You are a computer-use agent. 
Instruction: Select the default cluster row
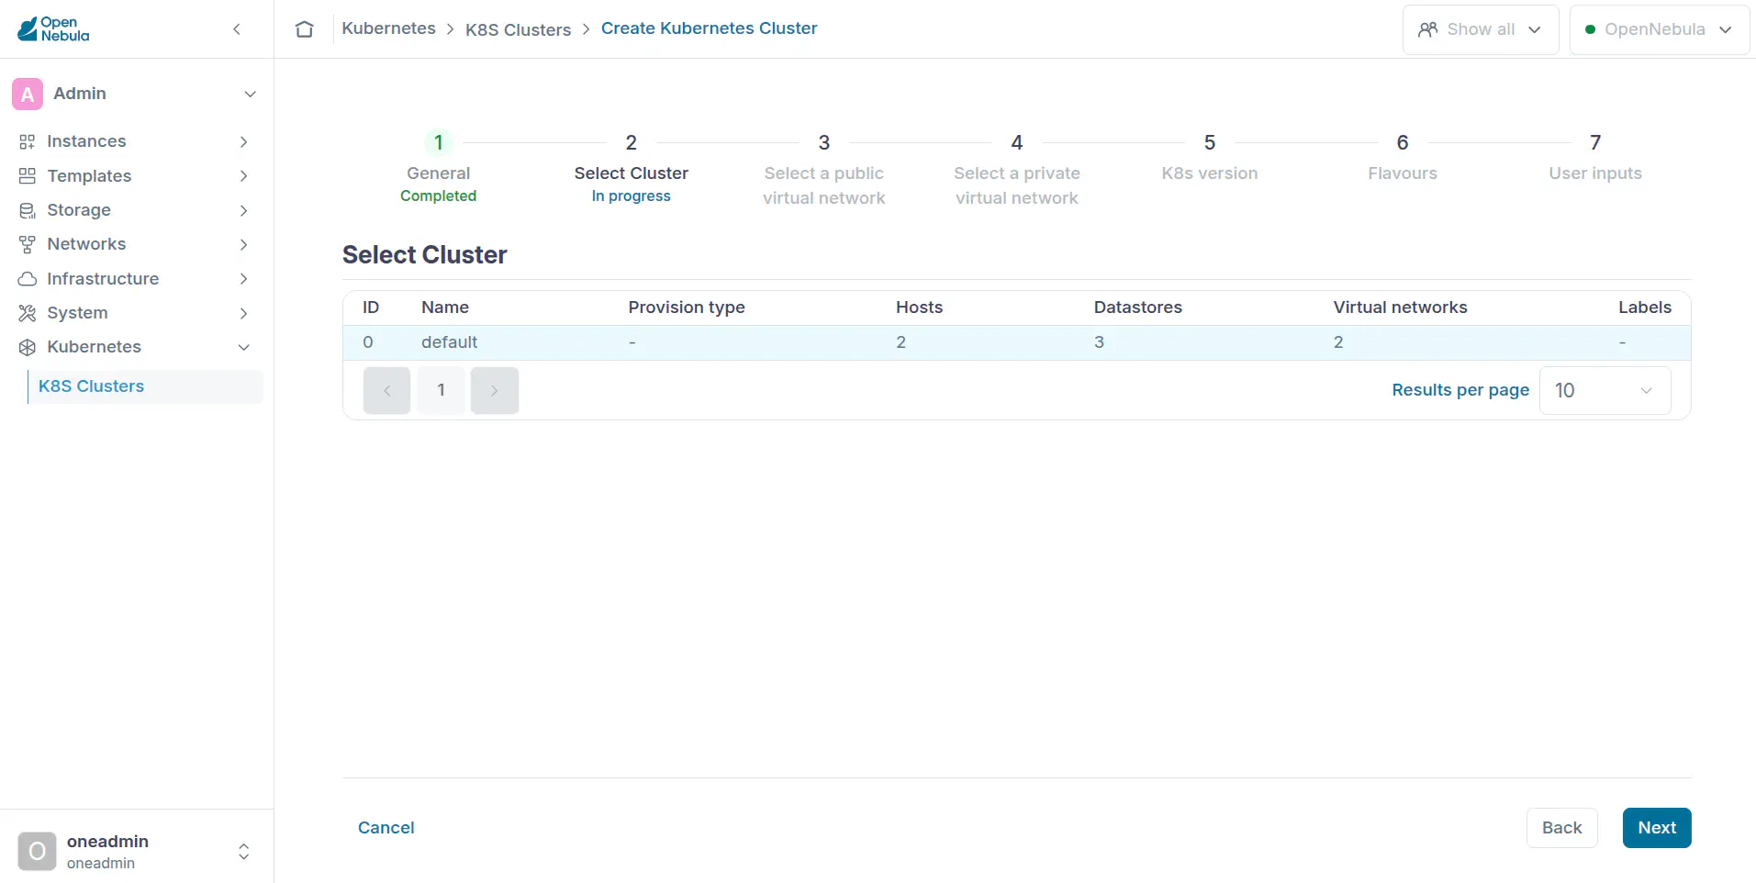coord(1017,342)
